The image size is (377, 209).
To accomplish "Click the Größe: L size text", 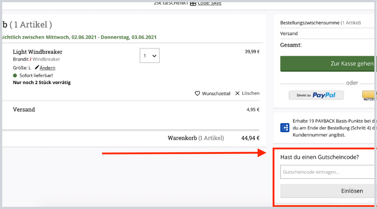I will pos(22,68).
